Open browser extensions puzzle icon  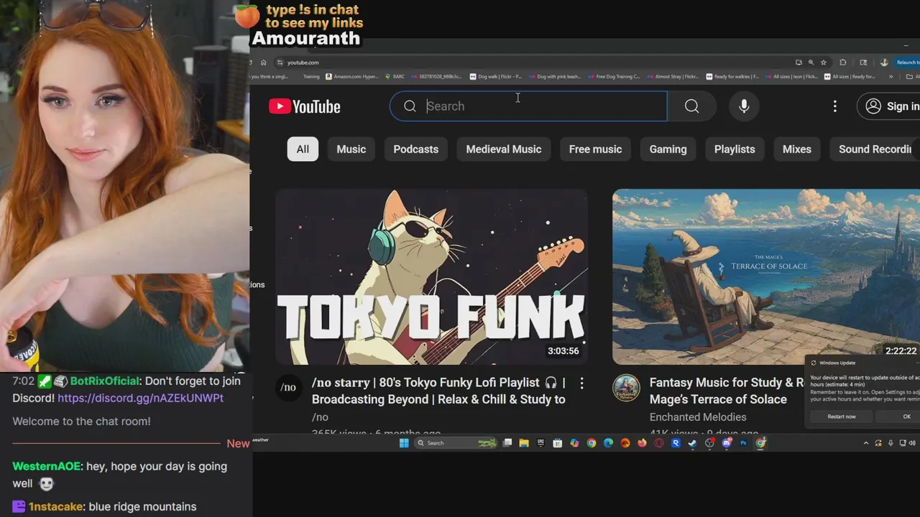click(842, 62)
